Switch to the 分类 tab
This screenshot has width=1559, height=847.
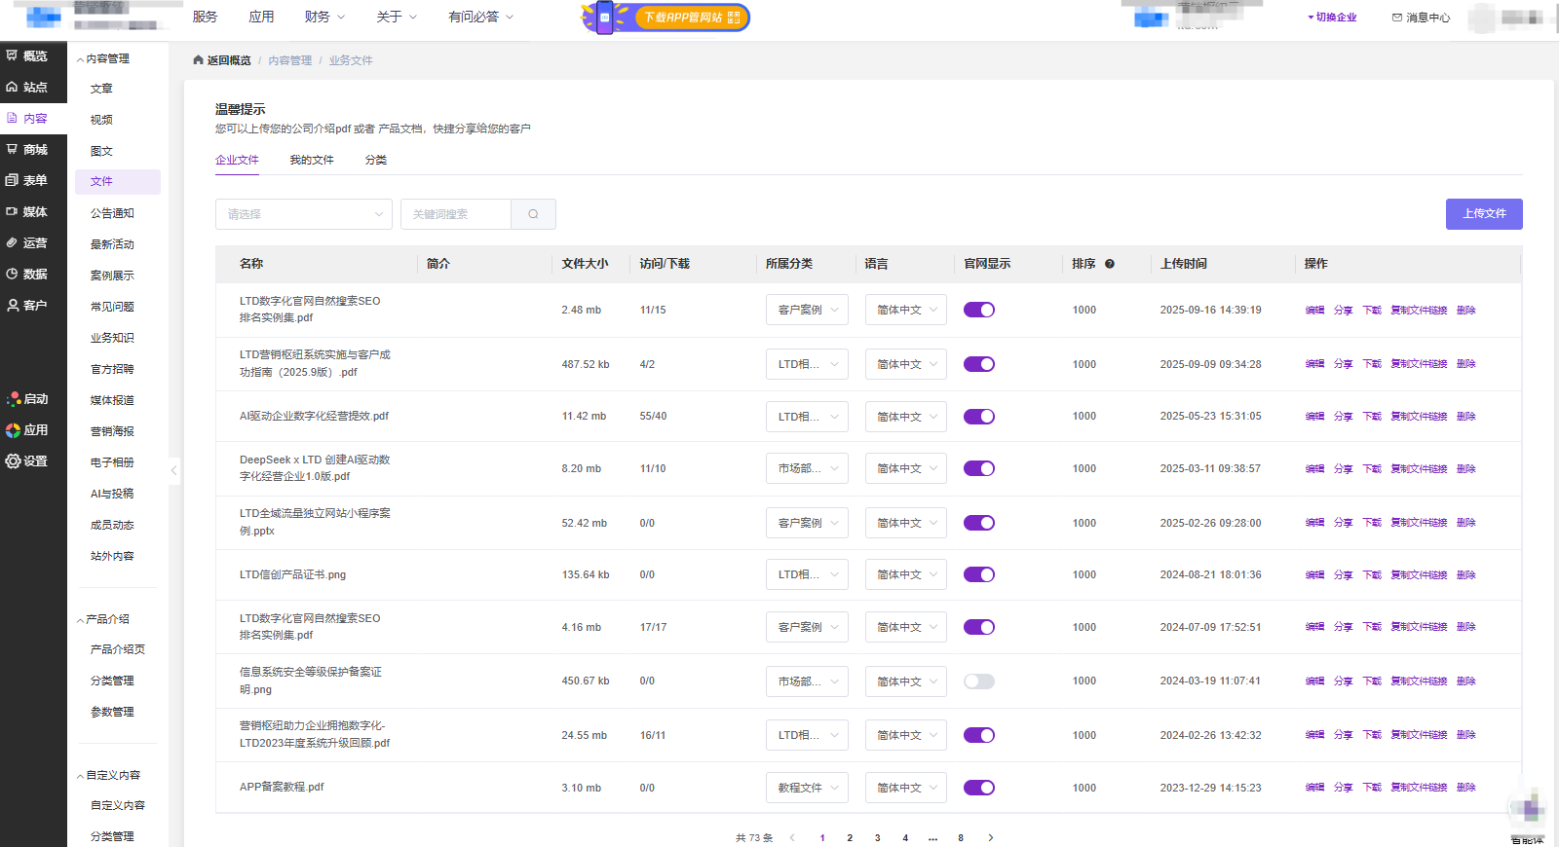click(375, 161)
